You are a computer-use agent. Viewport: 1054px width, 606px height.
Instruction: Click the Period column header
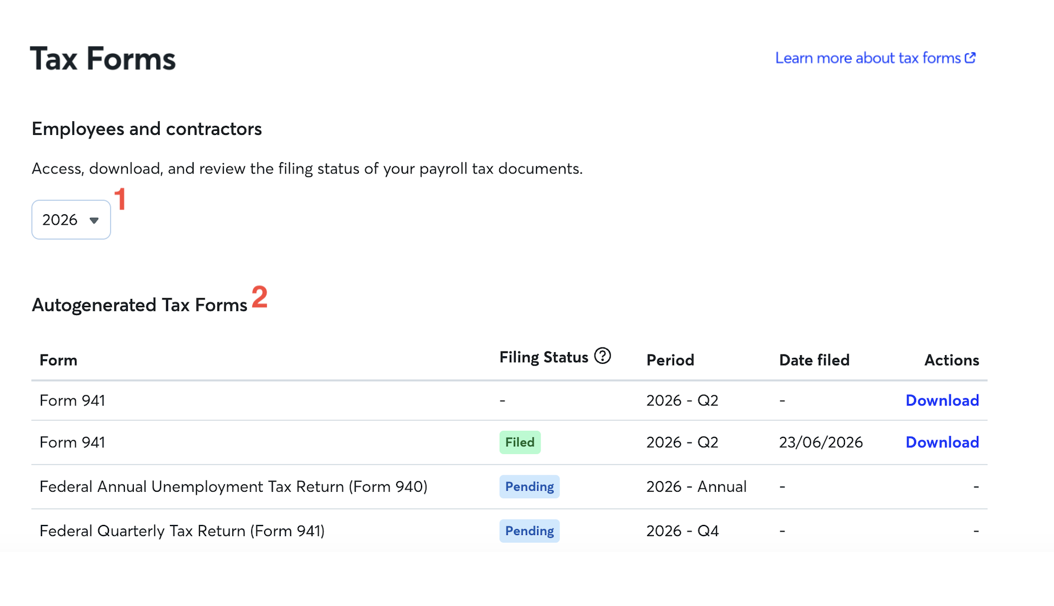click(670, 360)
